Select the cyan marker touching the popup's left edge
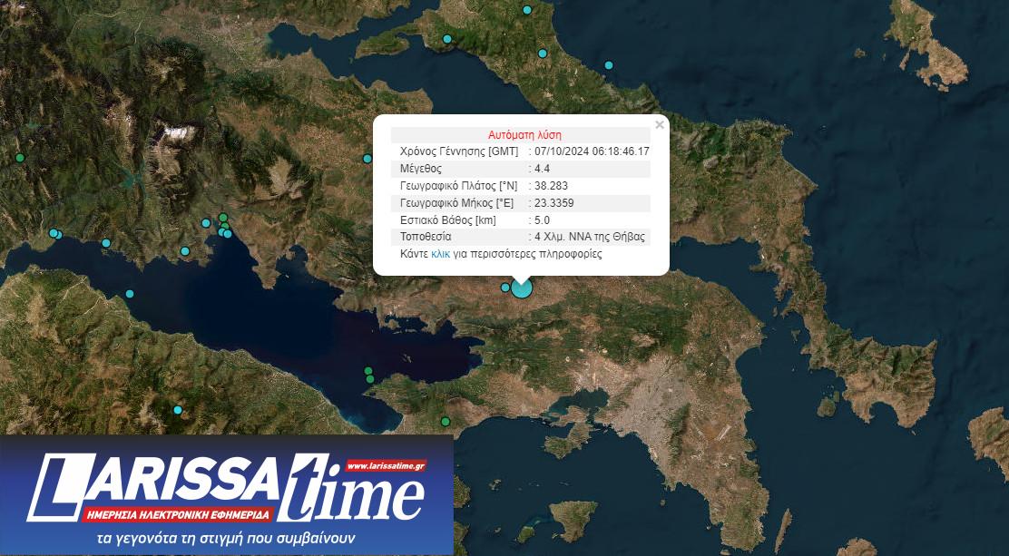Viewport: 1009px width, 556px height. coord(367,159)
